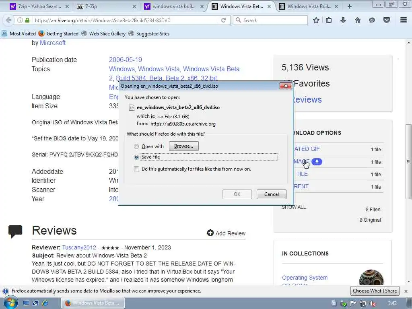Click the Show Desktop taskbar icon
Screen dimensions: 412x309
[26, 303]
